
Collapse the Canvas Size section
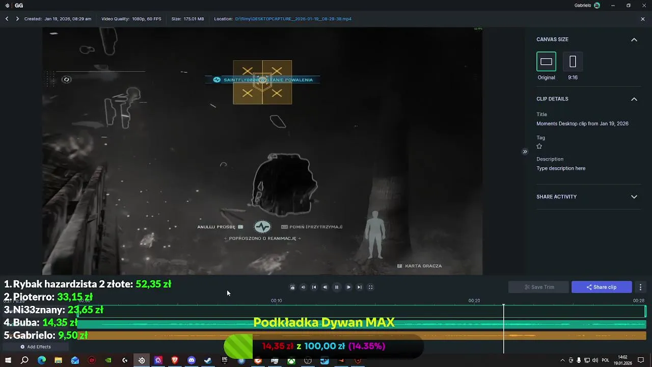pos(634,39)
